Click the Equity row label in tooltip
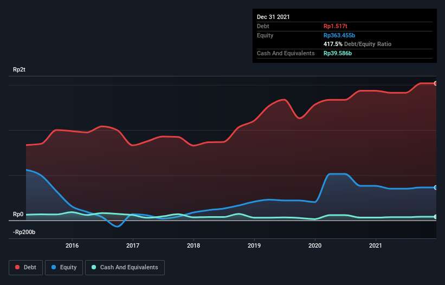This screenshot has width=445, height=285. click(x=265, y=35)
